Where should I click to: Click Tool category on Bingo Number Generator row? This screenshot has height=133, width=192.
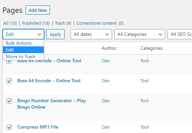pos(145,101)
